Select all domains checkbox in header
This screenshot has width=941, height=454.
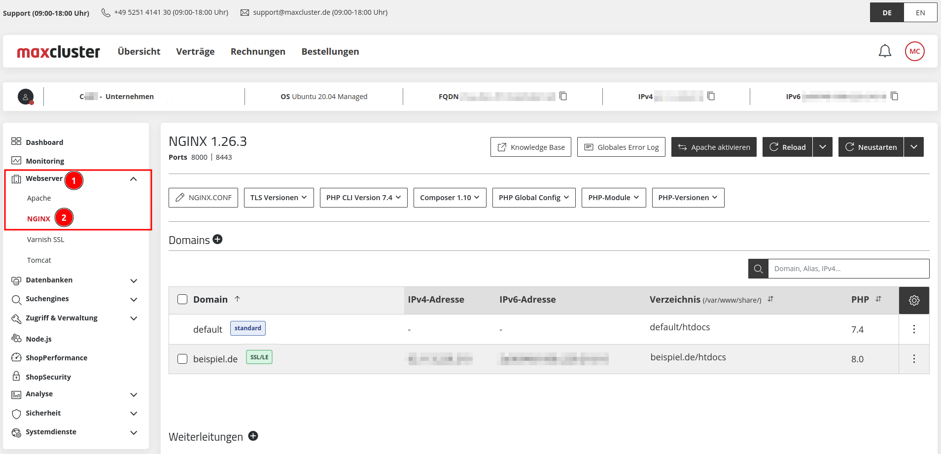click(x=182, y=299)
